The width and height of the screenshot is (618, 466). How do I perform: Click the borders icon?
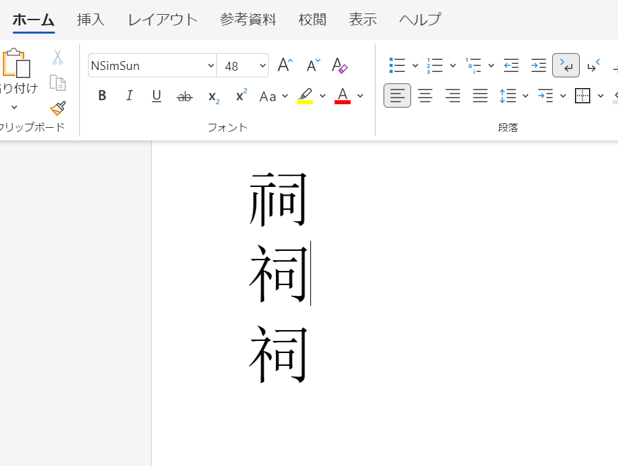(x=582, y=96)
